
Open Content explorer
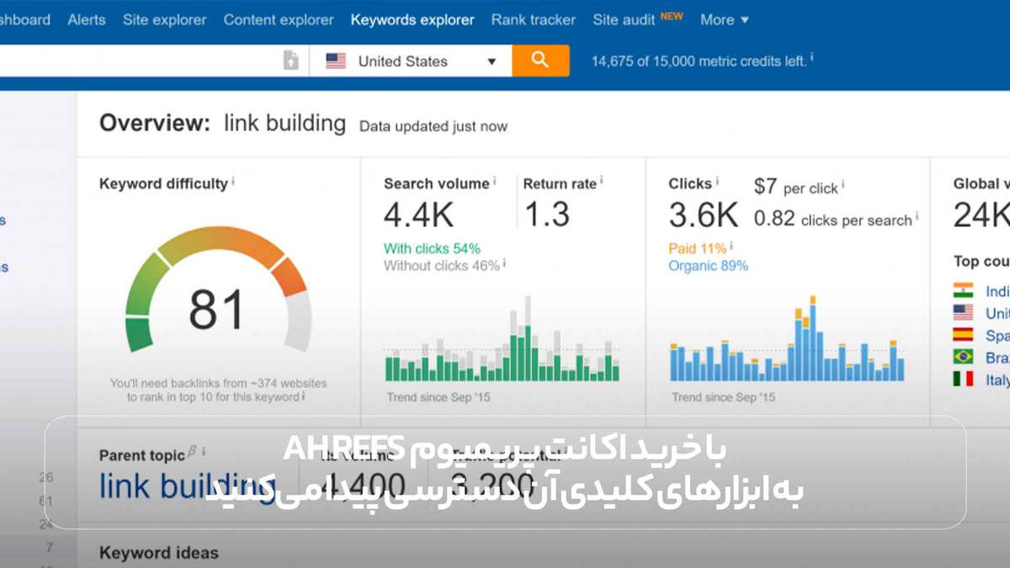279,19
